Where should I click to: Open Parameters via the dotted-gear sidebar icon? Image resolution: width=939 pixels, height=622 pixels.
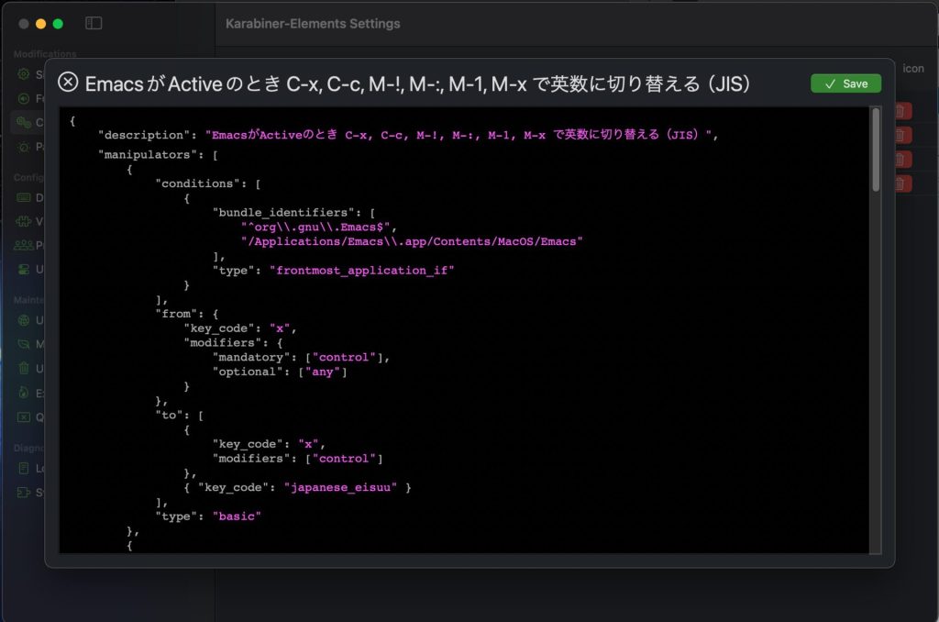23,147
